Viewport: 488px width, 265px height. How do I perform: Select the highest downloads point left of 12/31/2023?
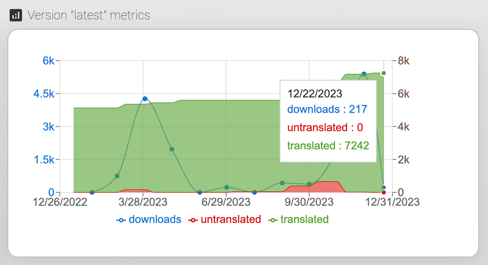coord(364,74)
